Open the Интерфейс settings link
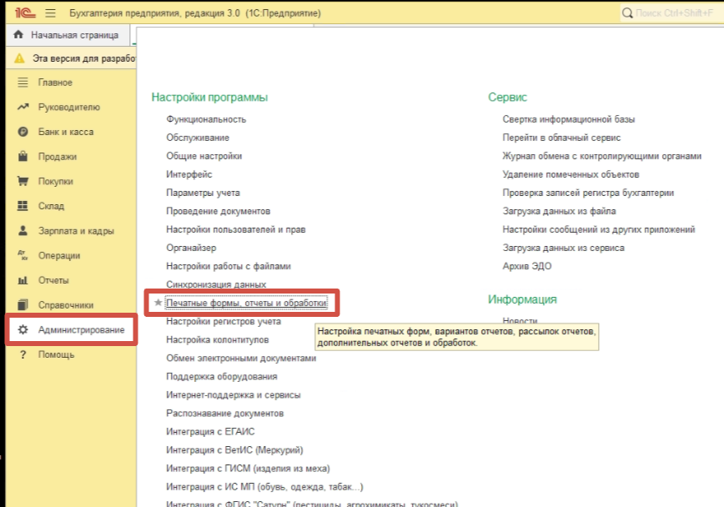The height and width of the screenshot is (507, 724). click(x=189, y=174)
